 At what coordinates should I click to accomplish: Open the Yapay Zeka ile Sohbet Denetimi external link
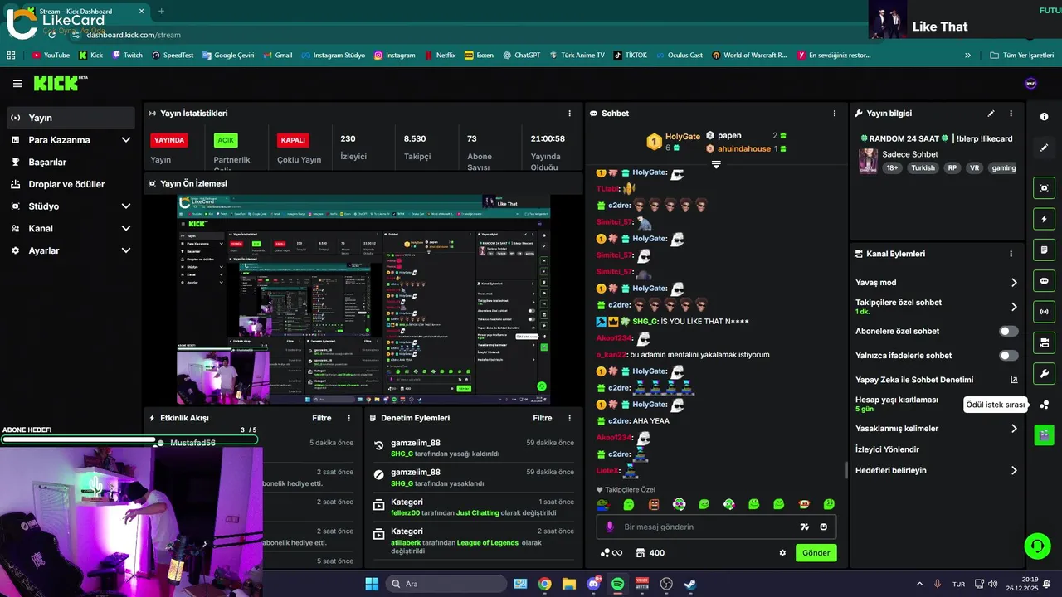click(1014, 380)
